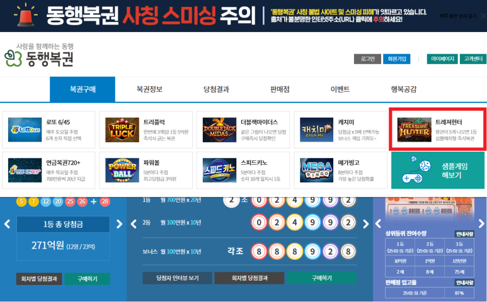This screenshot has width=487, height=302.
Task: Click 안내사항 next to 상위등위 잔여수량
Action: [x=465, y=234]
